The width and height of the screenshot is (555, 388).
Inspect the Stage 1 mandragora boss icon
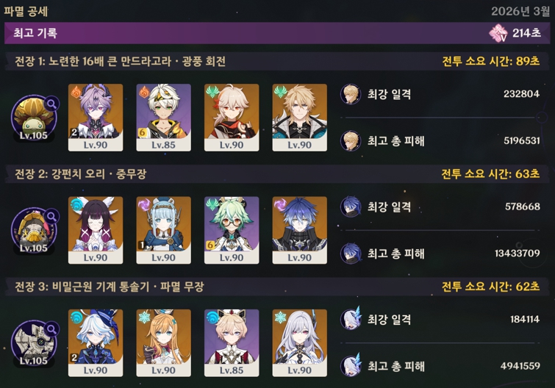(34, 118)
